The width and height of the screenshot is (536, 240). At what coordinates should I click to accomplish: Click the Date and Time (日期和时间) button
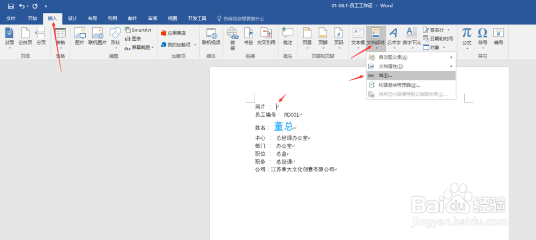(x=438, y=39)
